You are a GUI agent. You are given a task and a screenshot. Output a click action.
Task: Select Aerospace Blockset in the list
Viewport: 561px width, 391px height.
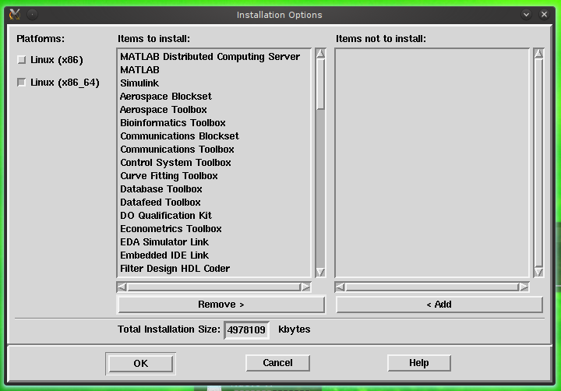coord(213,97)
